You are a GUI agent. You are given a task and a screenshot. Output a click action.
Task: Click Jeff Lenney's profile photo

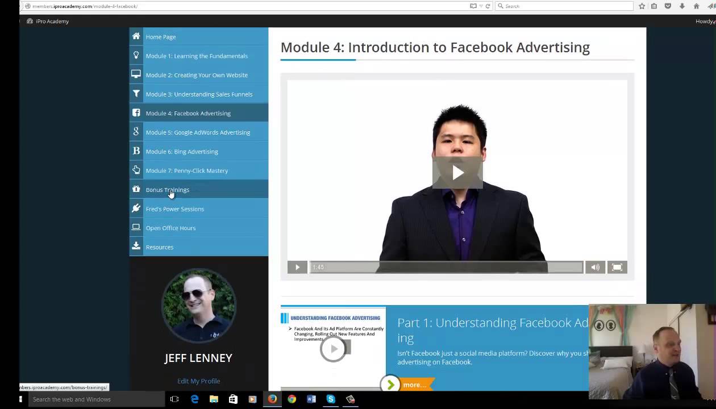pyautogui.click(x=198, y=306)
